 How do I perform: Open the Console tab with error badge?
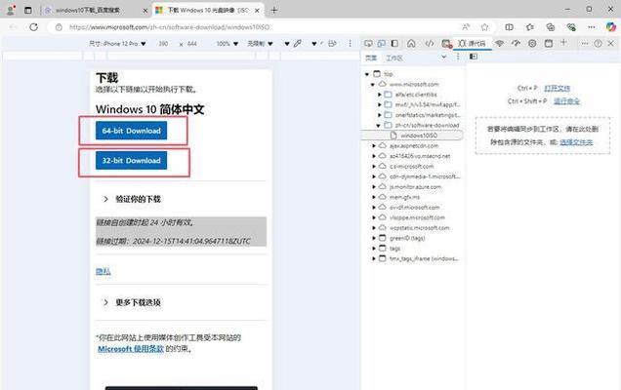click(x=446, y=44)
